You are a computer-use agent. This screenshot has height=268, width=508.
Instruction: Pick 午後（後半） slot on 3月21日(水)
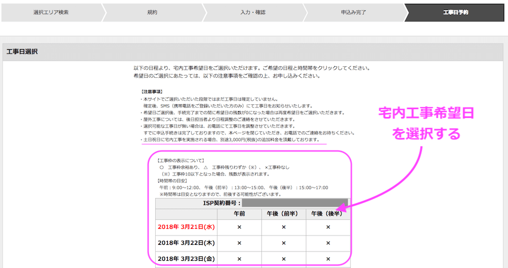pyautogui.click(x=328, y=227)
